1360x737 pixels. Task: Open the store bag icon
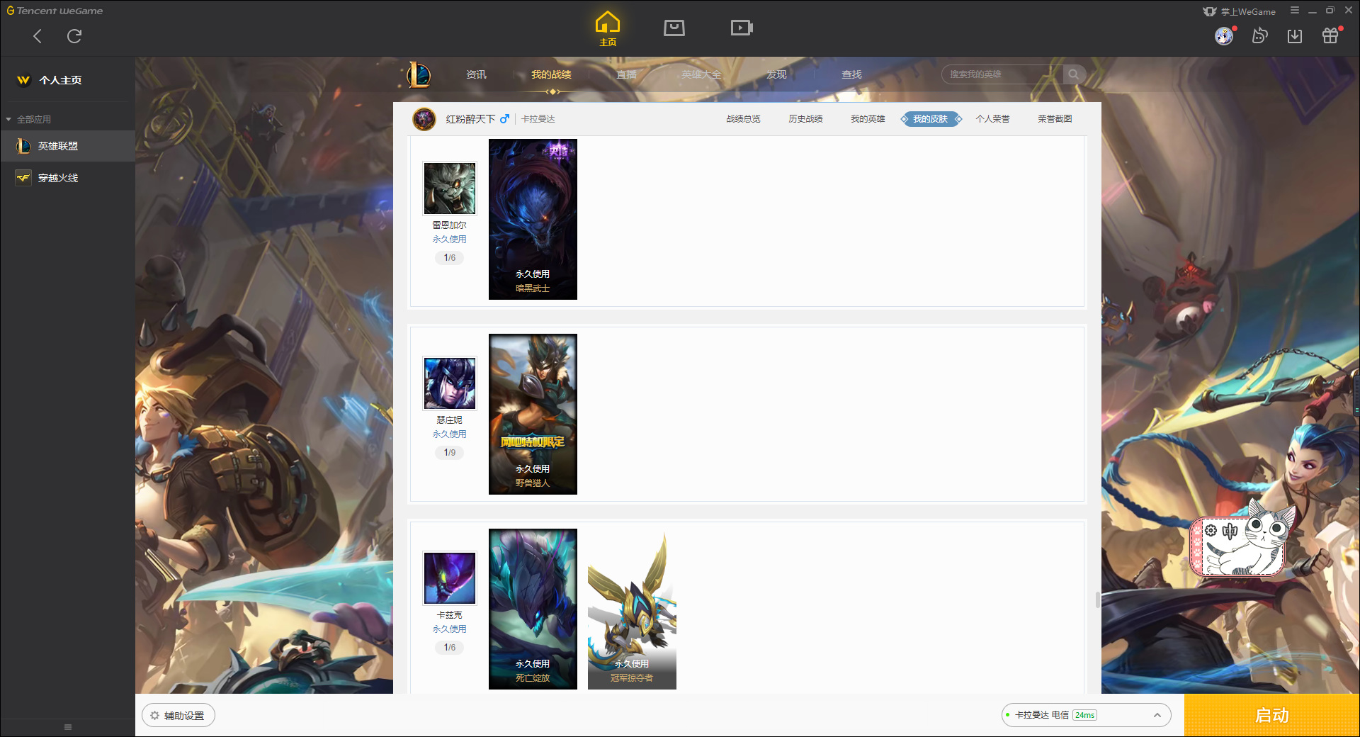click(674, 28)
